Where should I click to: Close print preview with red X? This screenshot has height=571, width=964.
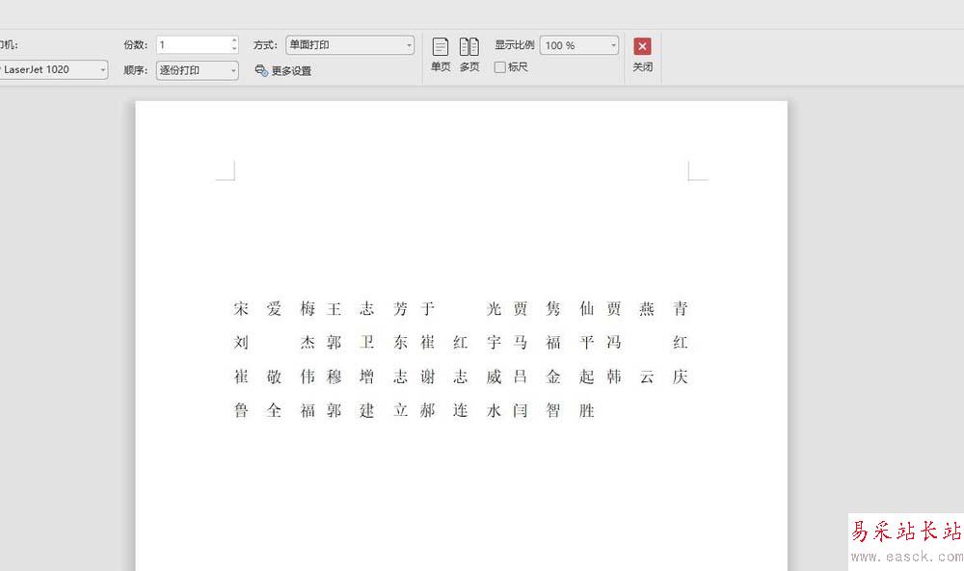tap(642, 46)
